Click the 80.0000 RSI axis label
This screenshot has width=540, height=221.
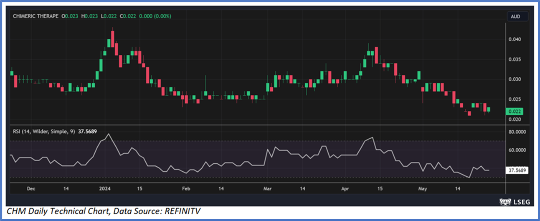coord(516,132)
